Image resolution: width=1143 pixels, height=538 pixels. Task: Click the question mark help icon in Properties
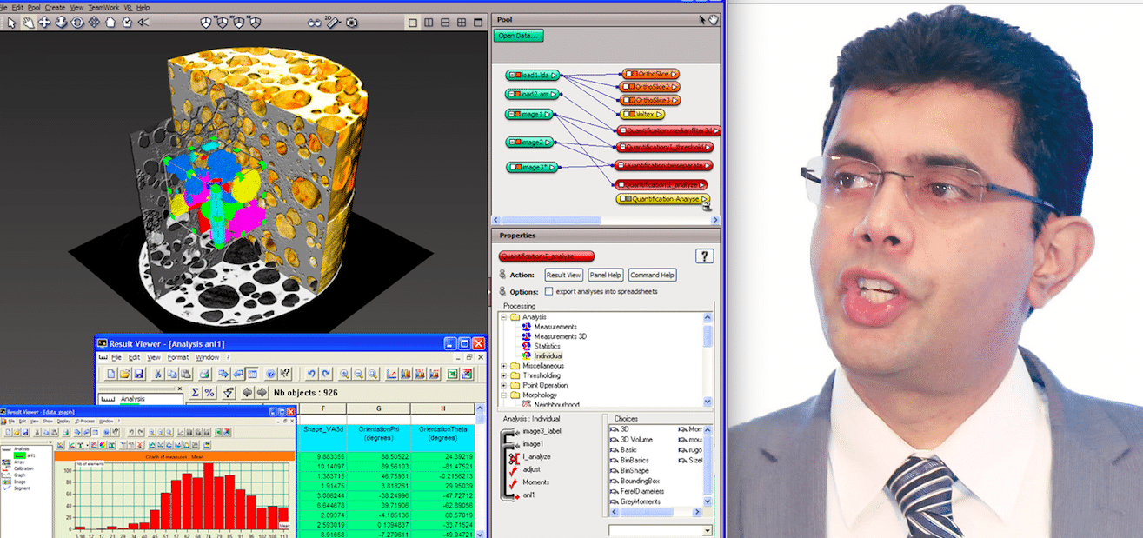click(x=705, y=256)
